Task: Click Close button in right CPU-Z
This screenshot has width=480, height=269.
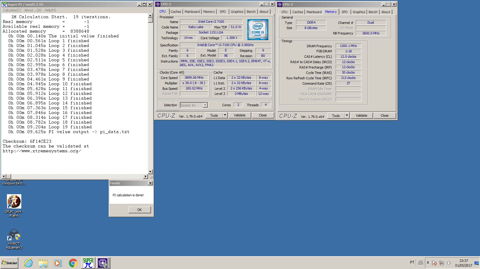Action: pyautogui.click(x=385, y=115)
